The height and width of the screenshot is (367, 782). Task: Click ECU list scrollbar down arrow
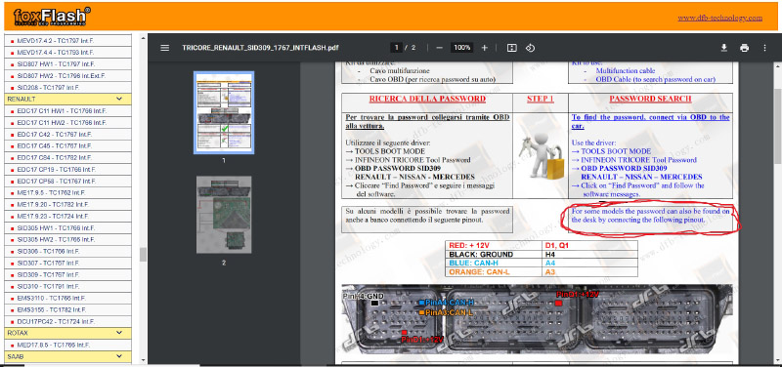point(143,359)
